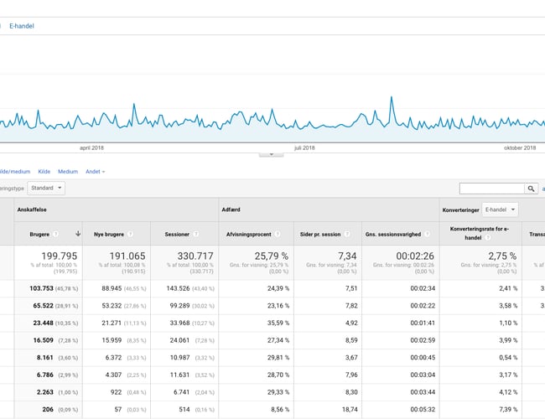Click the search magnifier icon

(531, 189)
